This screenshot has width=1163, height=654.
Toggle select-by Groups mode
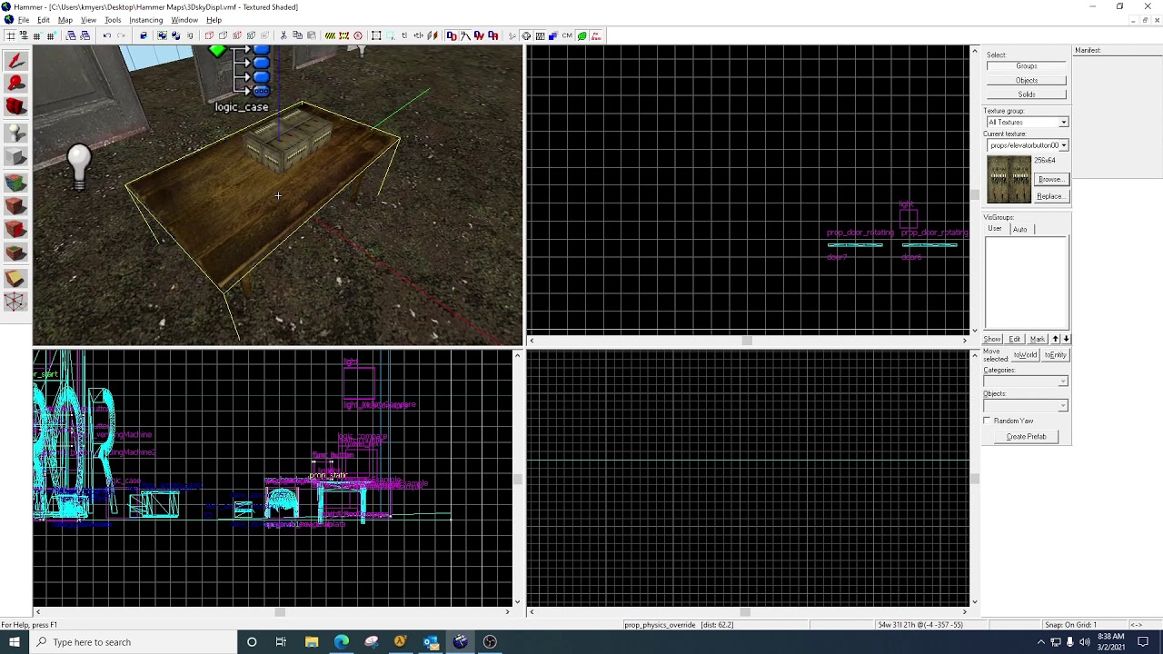coord(1027,66)
